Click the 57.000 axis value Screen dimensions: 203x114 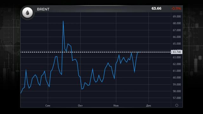coord(177,98)
